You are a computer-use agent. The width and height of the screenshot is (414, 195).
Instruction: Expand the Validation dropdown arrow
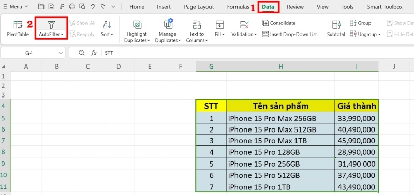(x=255, y=35)
